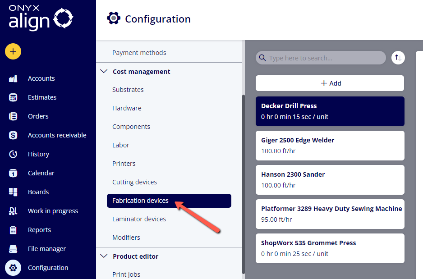Go to Estimates in the sidebar
This screenshot has height=279, width=423.
[x=42, y=97]
